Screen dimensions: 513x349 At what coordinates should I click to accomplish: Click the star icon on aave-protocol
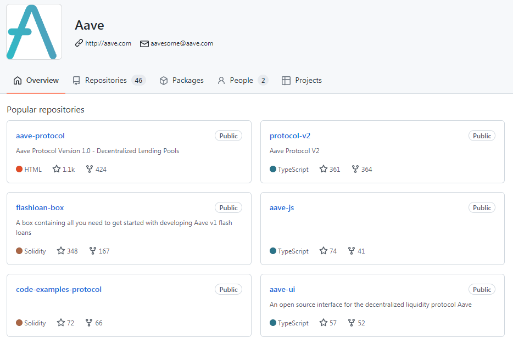point(57,169)
